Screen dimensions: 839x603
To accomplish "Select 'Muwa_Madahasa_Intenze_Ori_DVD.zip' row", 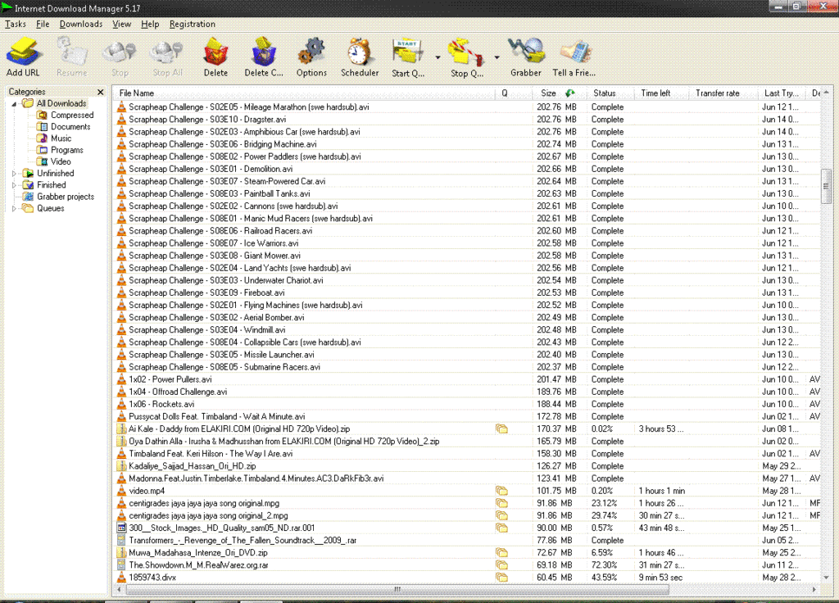I will (x=466, y=553).
